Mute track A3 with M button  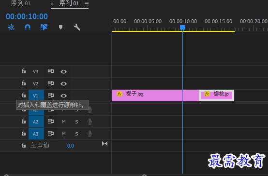point(63,134)
